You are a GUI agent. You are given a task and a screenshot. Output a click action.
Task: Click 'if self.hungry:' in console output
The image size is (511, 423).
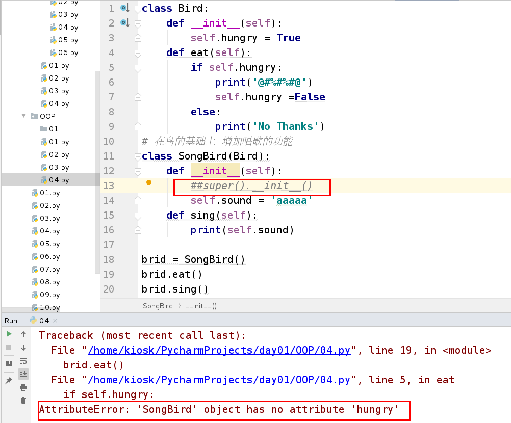[109, 394]
